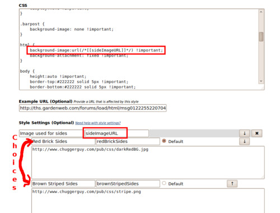
Task: Edit the brownStripedSides key field
Action: click(128, 184)
